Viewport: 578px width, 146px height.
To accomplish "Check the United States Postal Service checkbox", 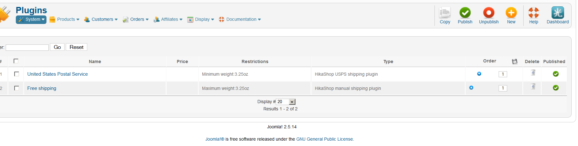I will point(17,74).
